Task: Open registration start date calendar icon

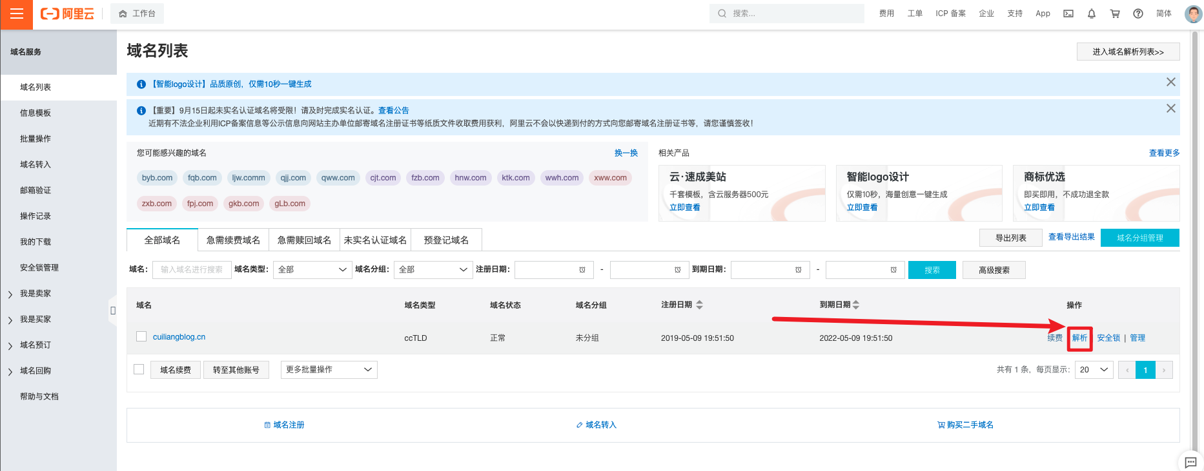Action: click(582, 270)
